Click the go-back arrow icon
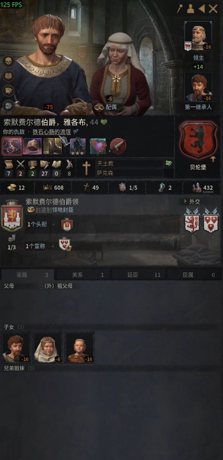 pos(202,9)
